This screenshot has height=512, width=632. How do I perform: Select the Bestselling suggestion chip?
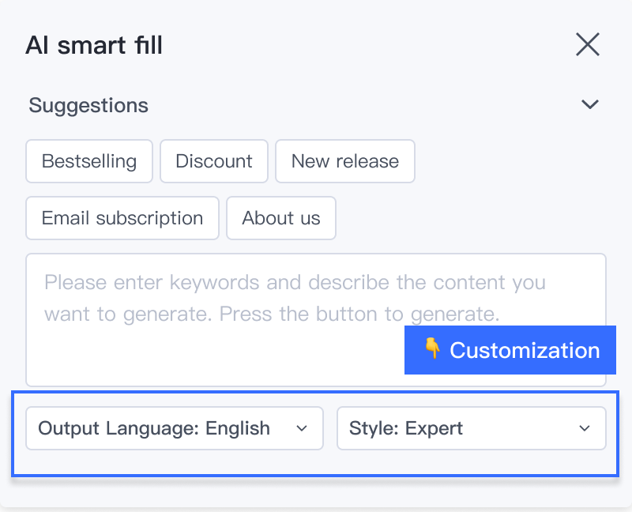tap(89, 161)
